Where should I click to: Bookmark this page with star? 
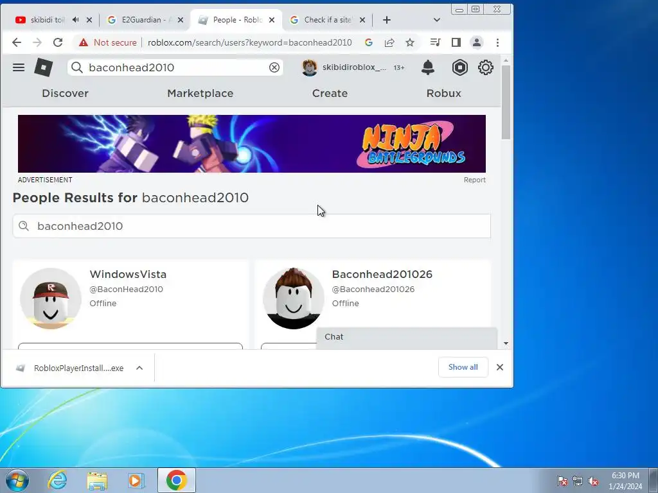click(410, 42)
